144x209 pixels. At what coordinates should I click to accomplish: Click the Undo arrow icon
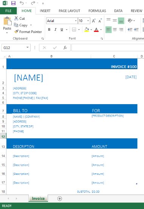pos(22,3)
